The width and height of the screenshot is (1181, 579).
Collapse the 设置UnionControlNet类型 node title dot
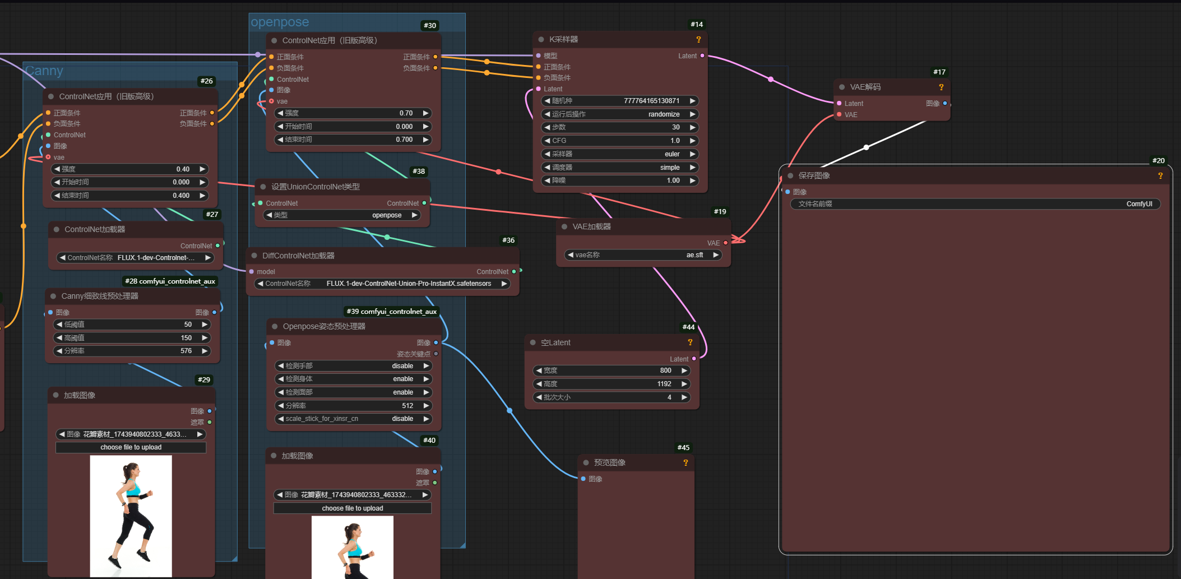pyautogui.click(x=263, y=187)
